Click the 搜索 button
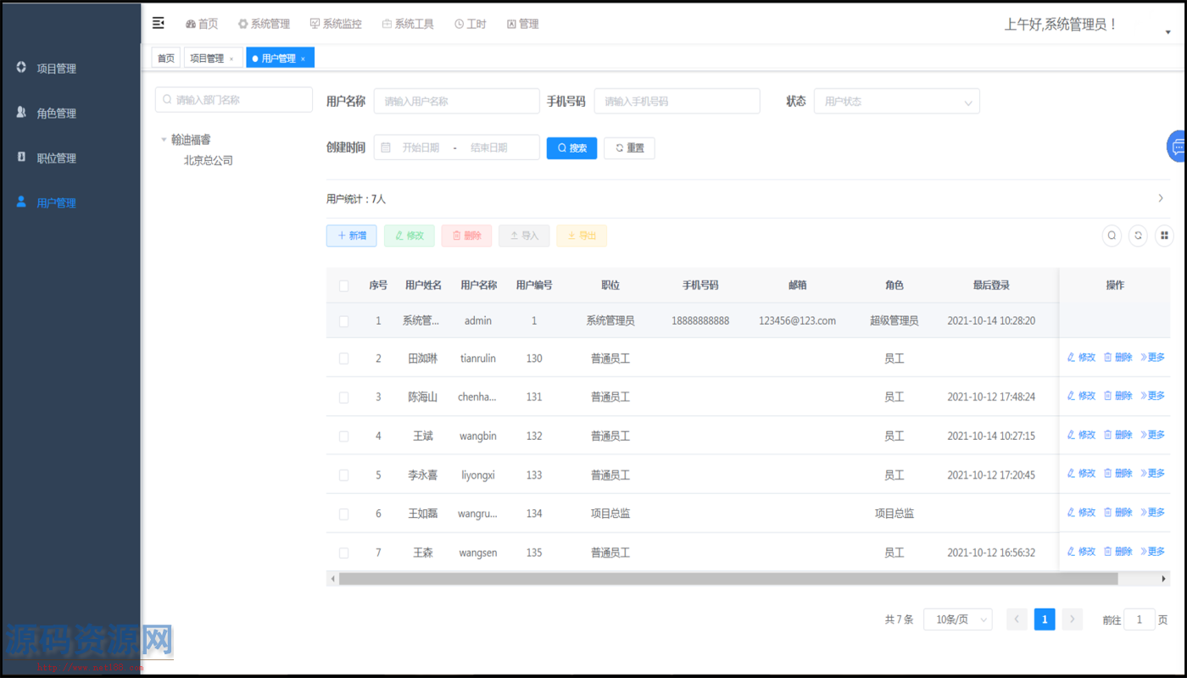1187x678 pixels. click(571, 147)
